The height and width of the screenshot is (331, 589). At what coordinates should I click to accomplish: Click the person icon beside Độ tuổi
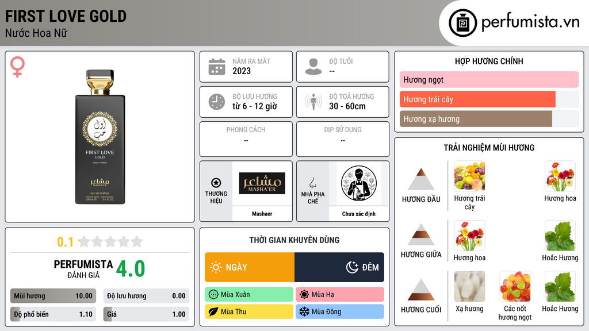coord(313,67)
